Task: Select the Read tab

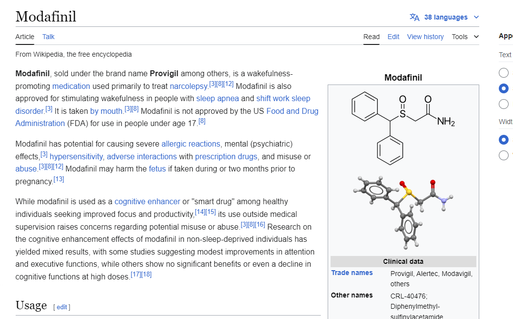Action: tap(371, 37)
